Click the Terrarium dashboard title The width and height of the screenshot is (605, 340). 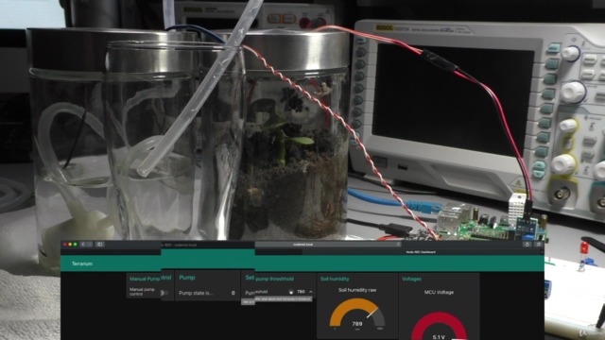tap(82, 263)
